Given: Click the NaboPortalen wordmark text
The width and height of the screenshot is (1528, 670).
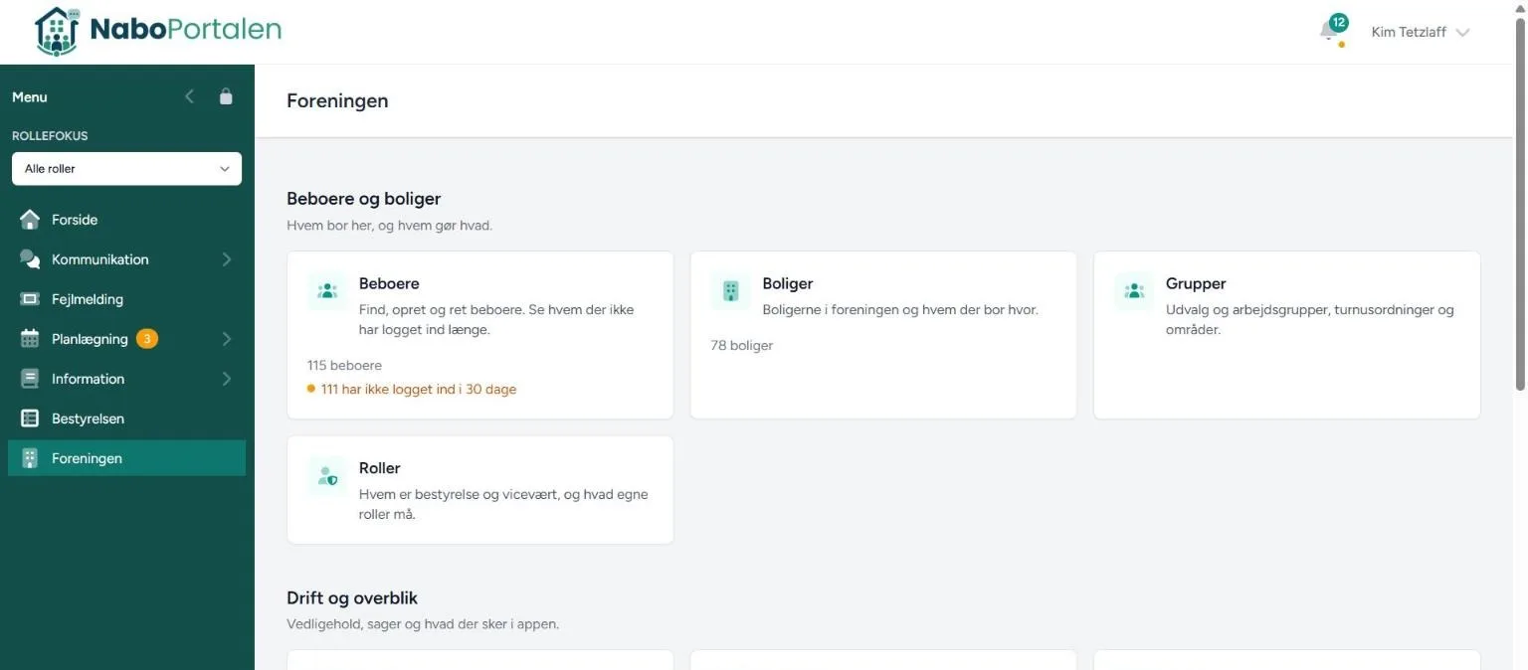Looking at the screenshot, I should (x=186, y=30).
